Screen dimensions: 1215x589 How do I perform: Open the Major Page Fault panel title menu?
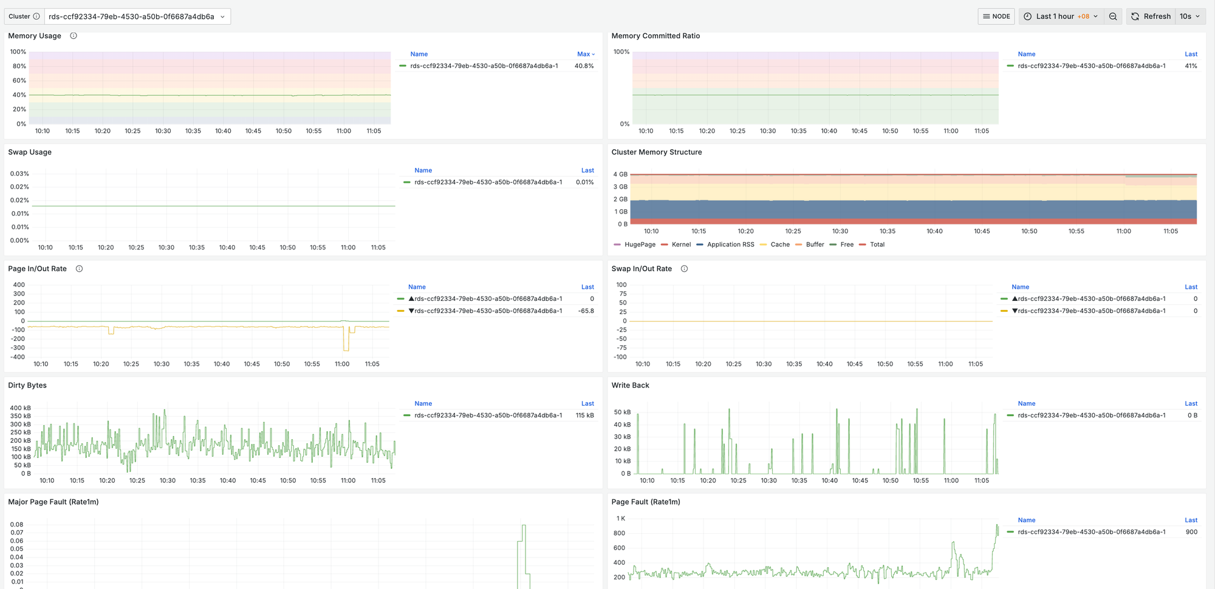53,502
